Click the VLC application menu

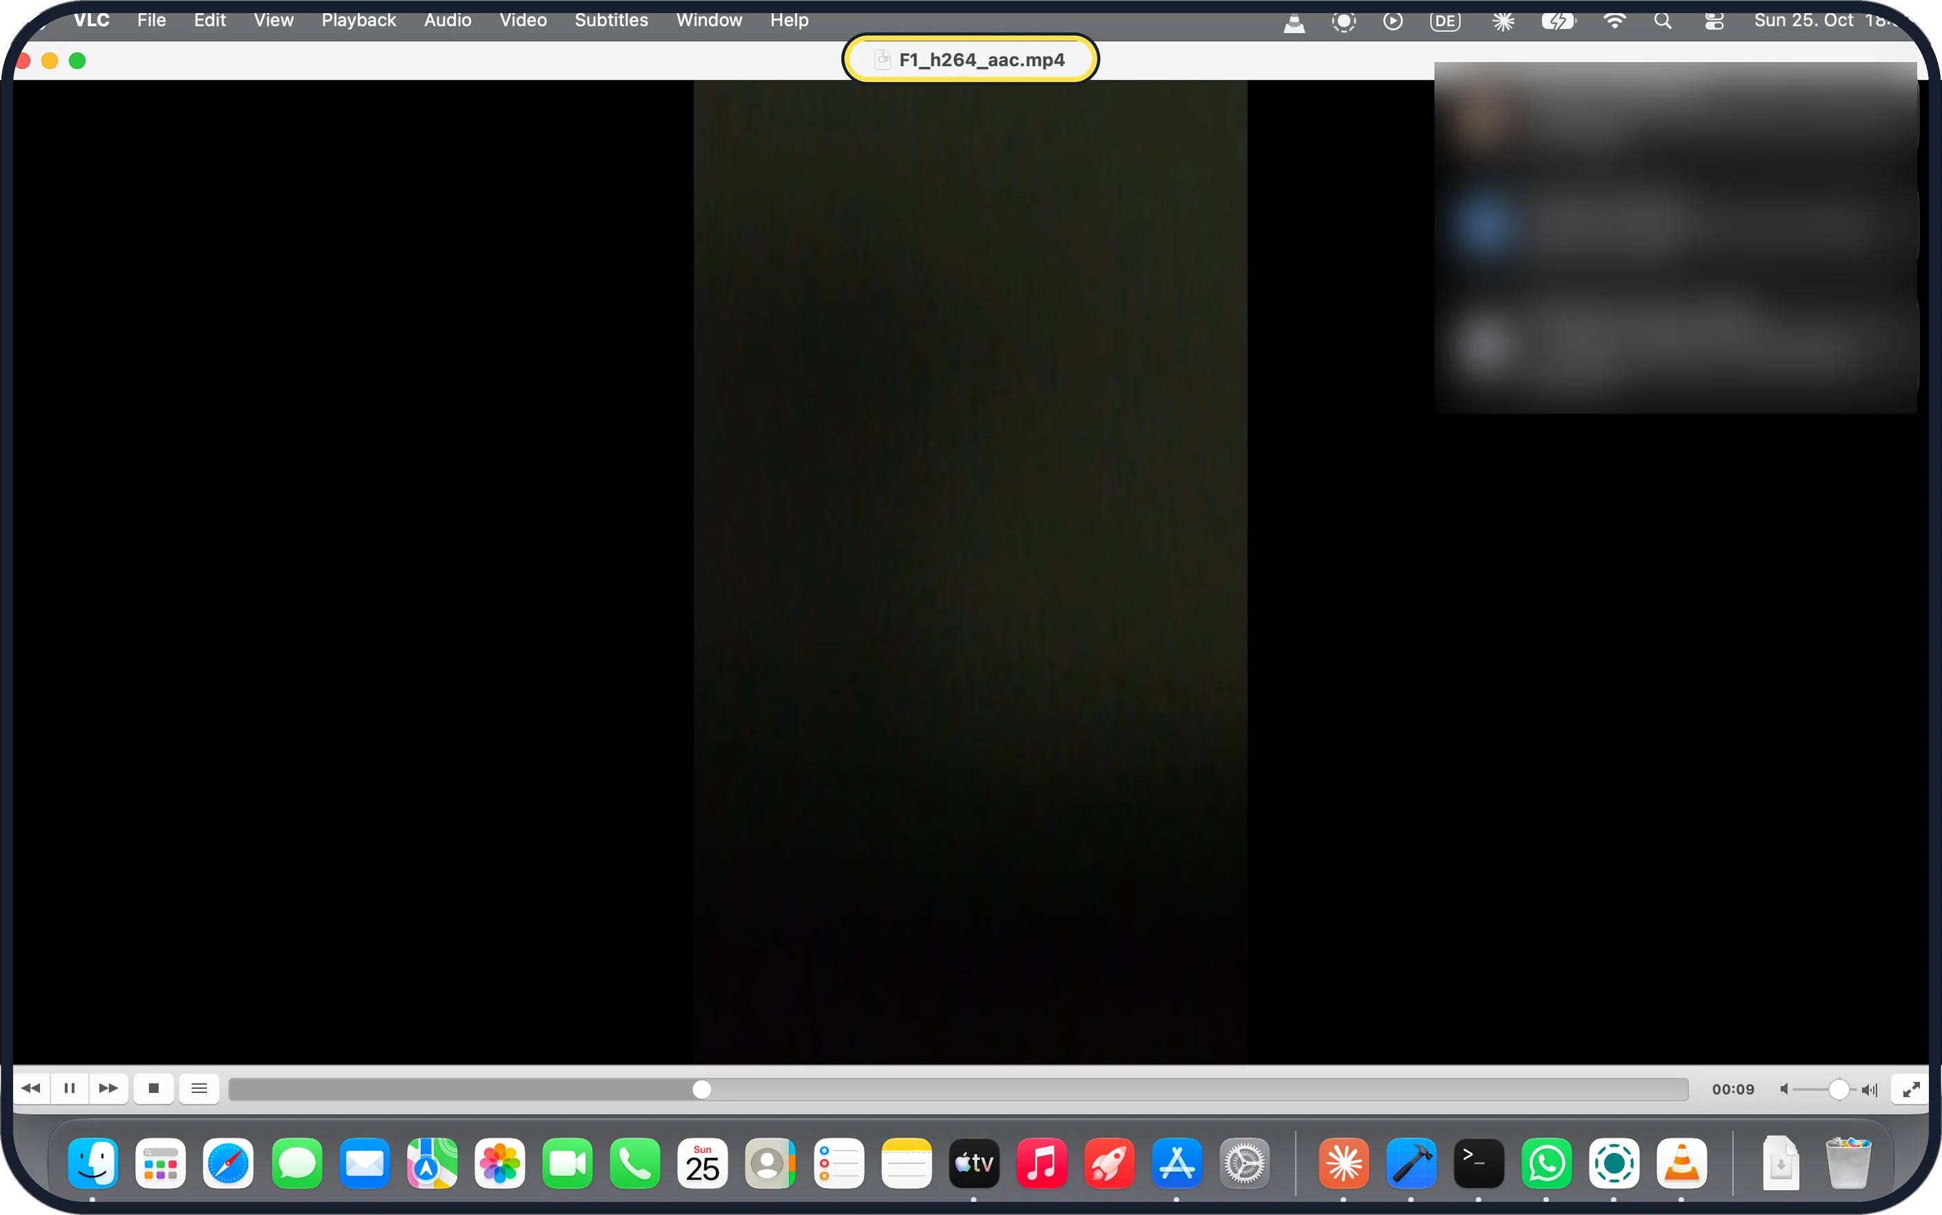tap(92, 20)
